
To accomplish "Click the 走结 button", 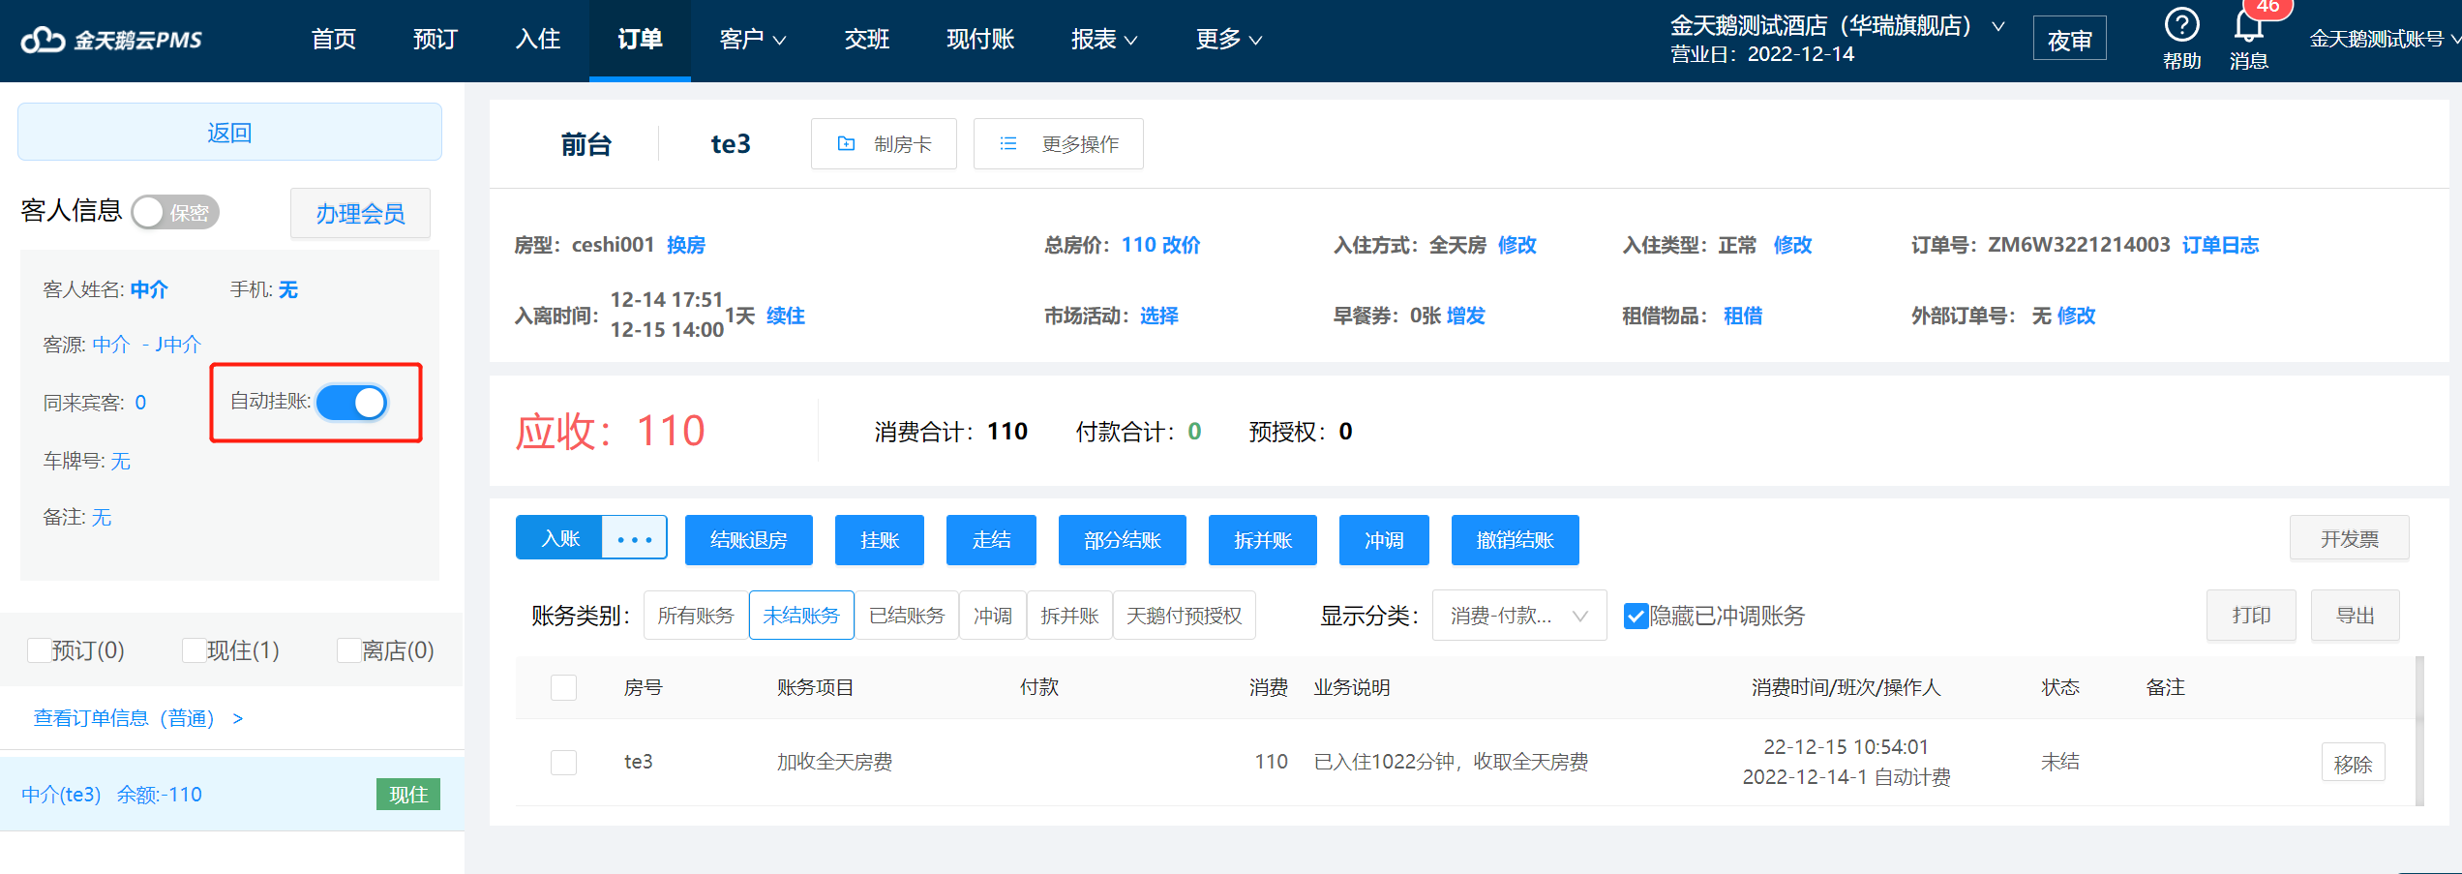I will [992, 540].
